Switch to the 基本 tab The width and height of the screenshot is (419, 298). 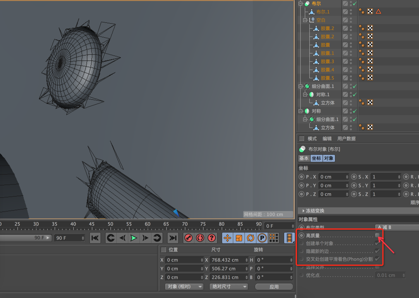click(304, 158)
